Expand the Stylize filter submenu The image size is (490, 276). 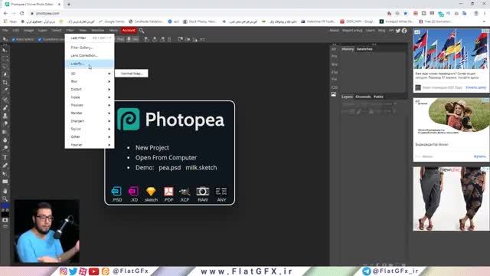click(x=90, y=129)
